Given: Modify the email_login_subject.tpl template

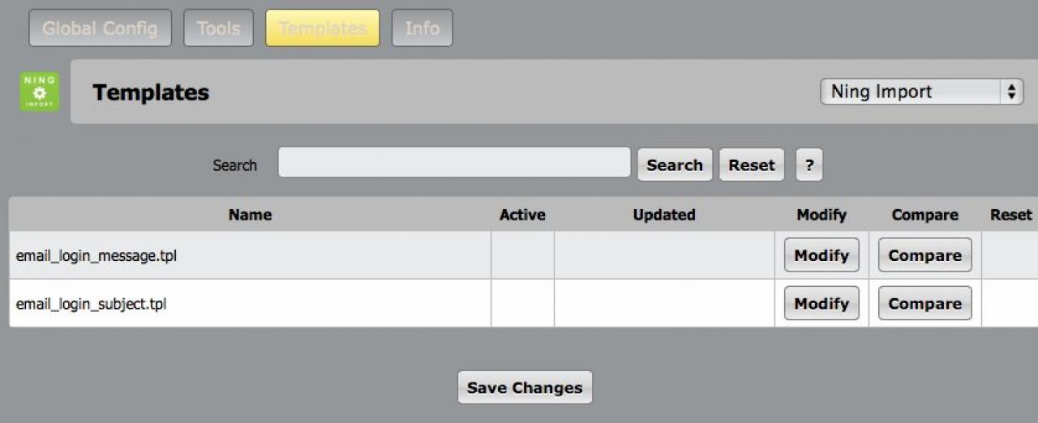Looking at the screenshot, I should pyautogui.click(x=821, y=304).
